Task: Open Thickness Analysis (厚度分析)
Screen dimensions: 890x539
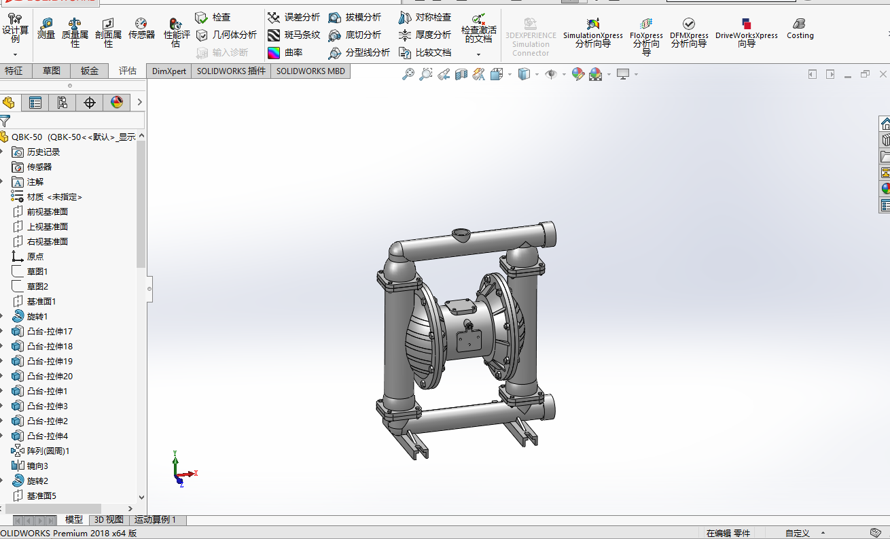Action: pos(425,35)
